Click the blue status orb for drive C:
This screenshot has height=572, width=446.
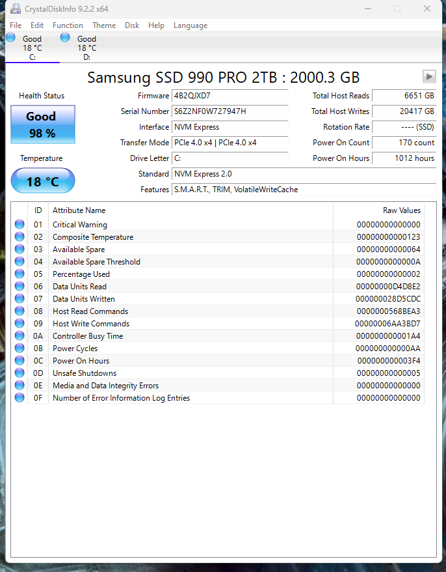click(x=11, y=38)
